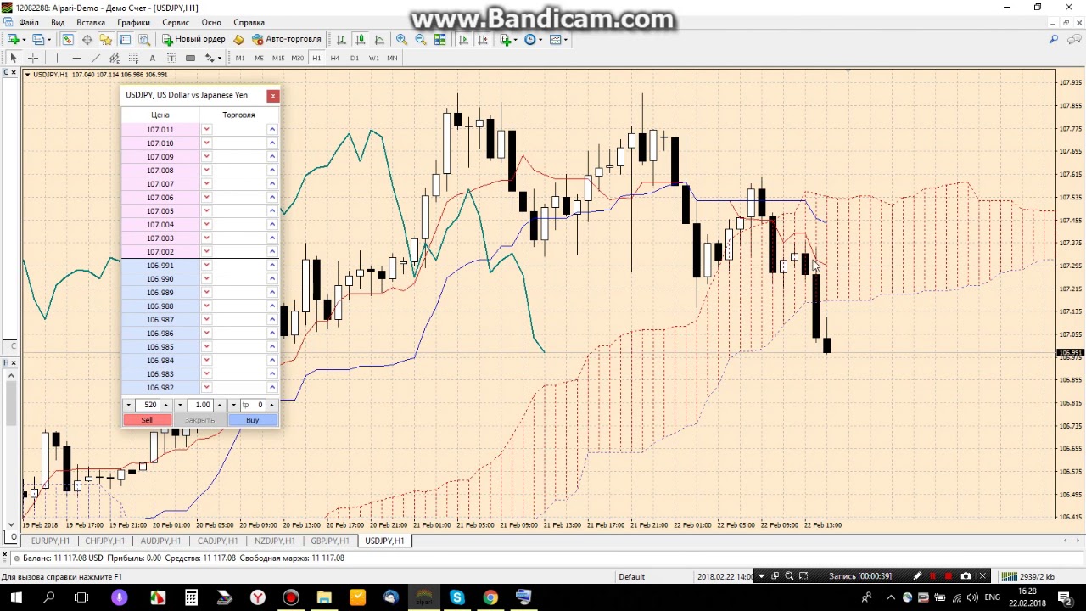Click the up arrow at price 107.006
The height and width of the screenshot is (611, 1086).
(x=272, y=198)
